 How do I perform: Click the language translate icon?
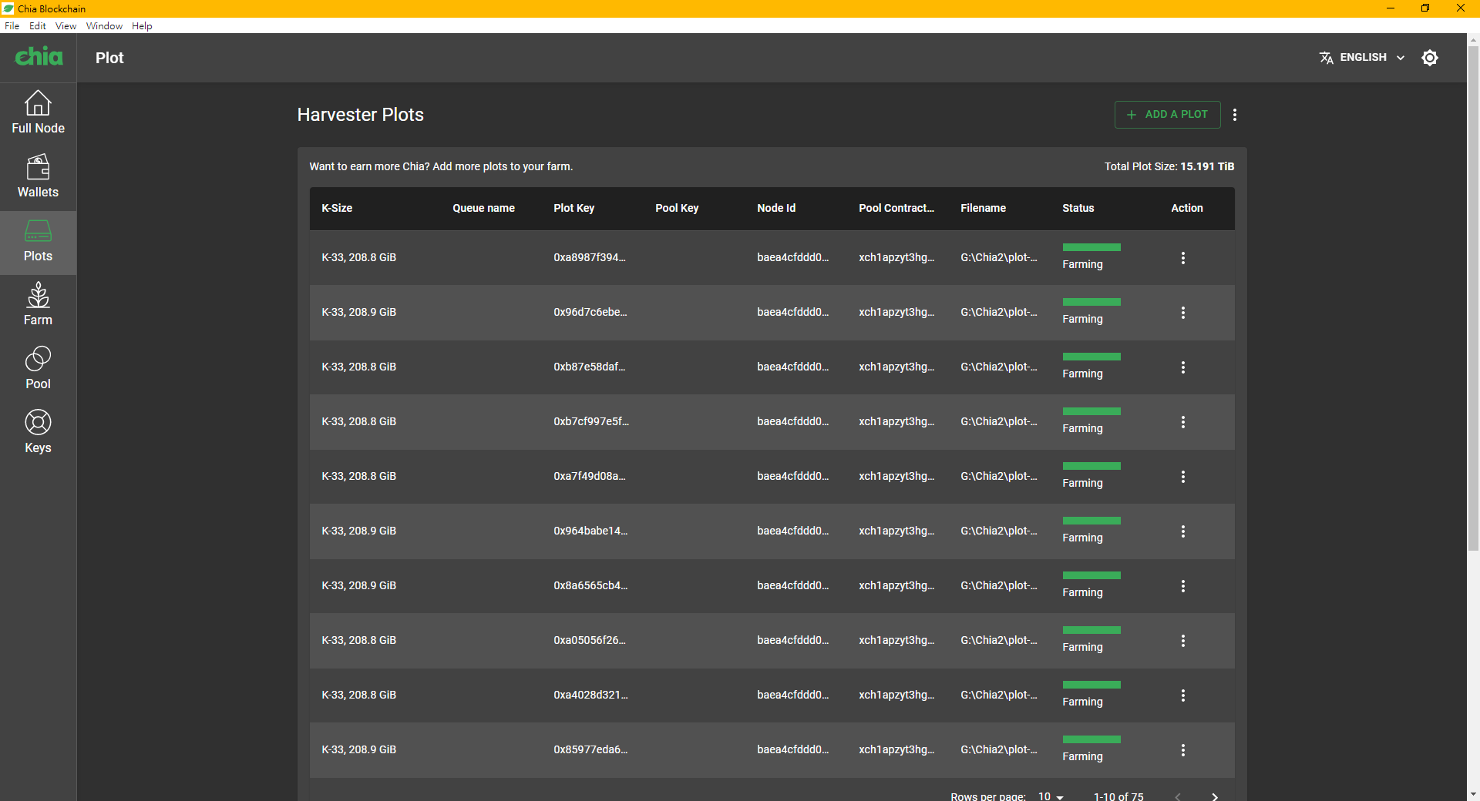(1326, 58)
